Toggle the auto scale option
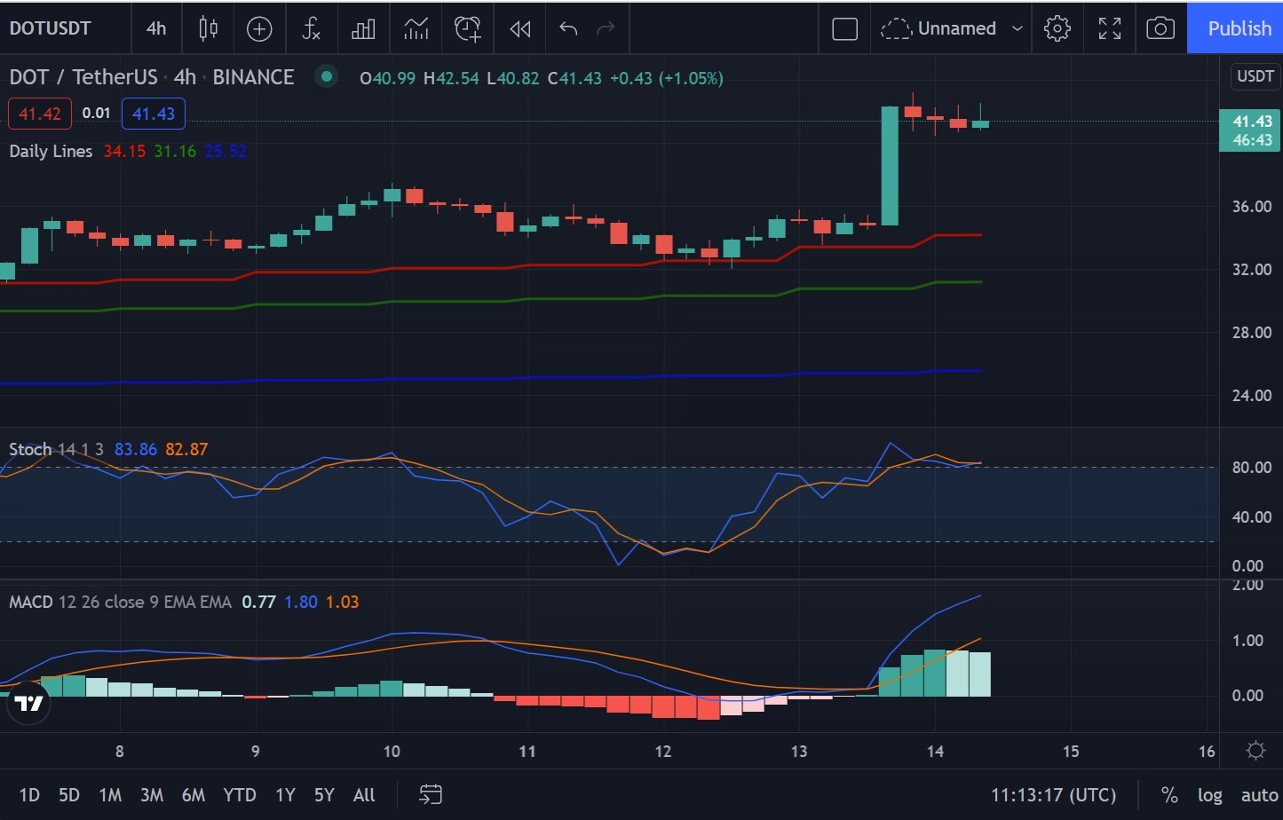 (x=1259, y=795)
